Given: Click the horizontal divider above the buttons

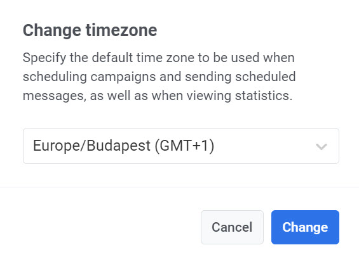Looking at the screenshot, I should click(x=179, y=187).
